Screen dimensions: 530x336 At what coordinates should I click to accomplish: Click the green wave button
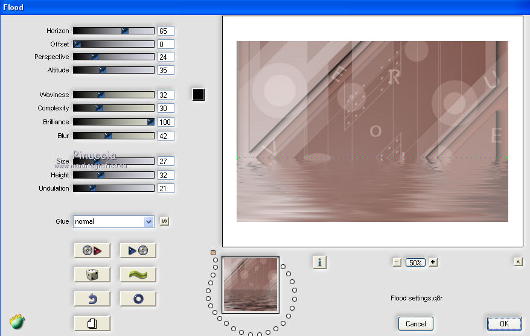pos(138,274)
